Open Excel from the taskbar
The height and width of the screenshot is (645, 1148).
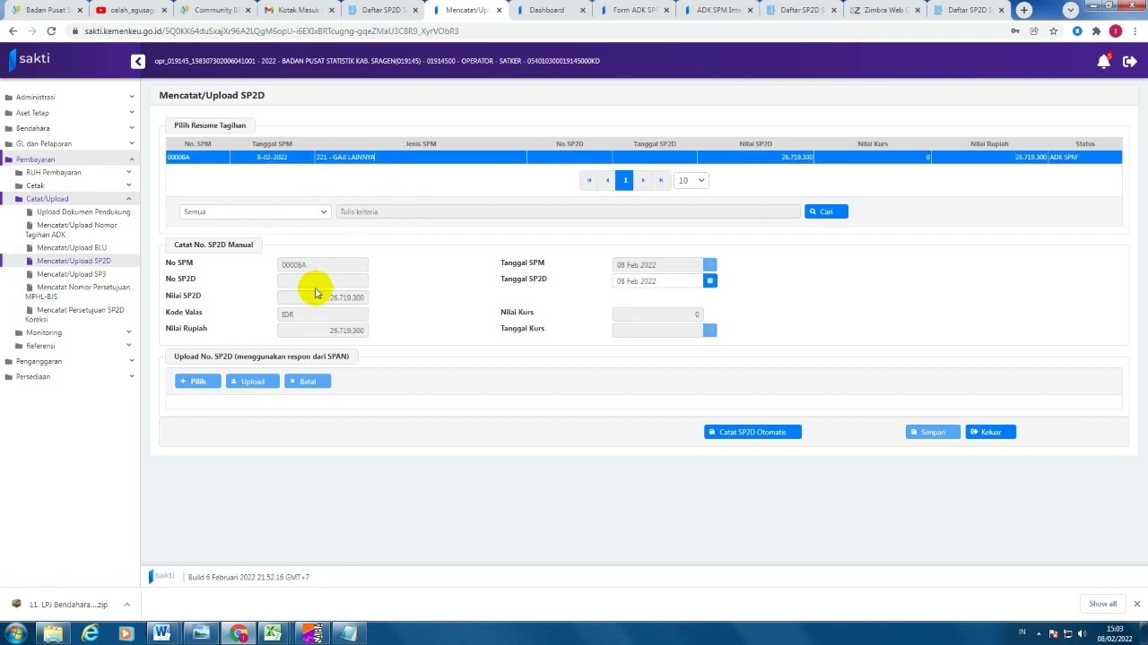click(273, 633)
